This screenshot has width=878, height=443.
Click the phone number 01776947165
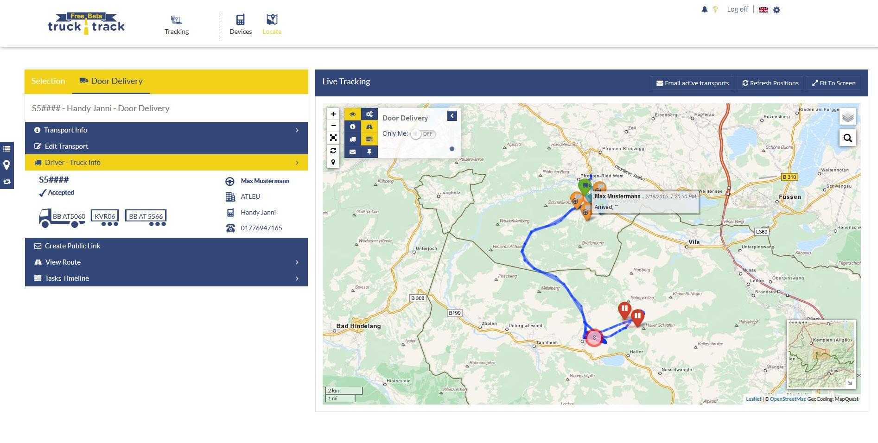click(261, 228)
